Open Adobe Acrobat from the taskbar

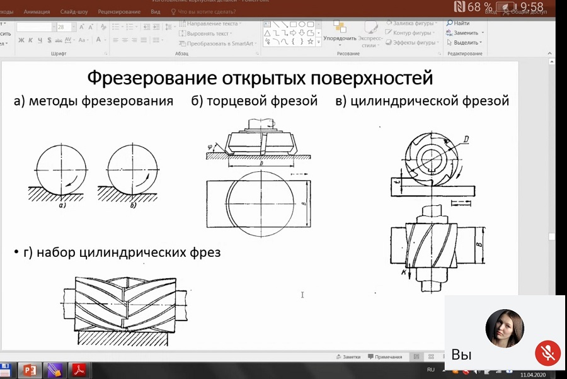[x=79, y=370]
